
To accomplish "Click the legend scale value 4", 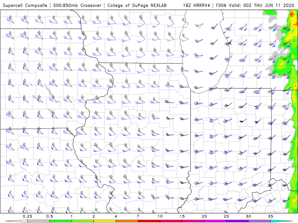I will point(116,216).
